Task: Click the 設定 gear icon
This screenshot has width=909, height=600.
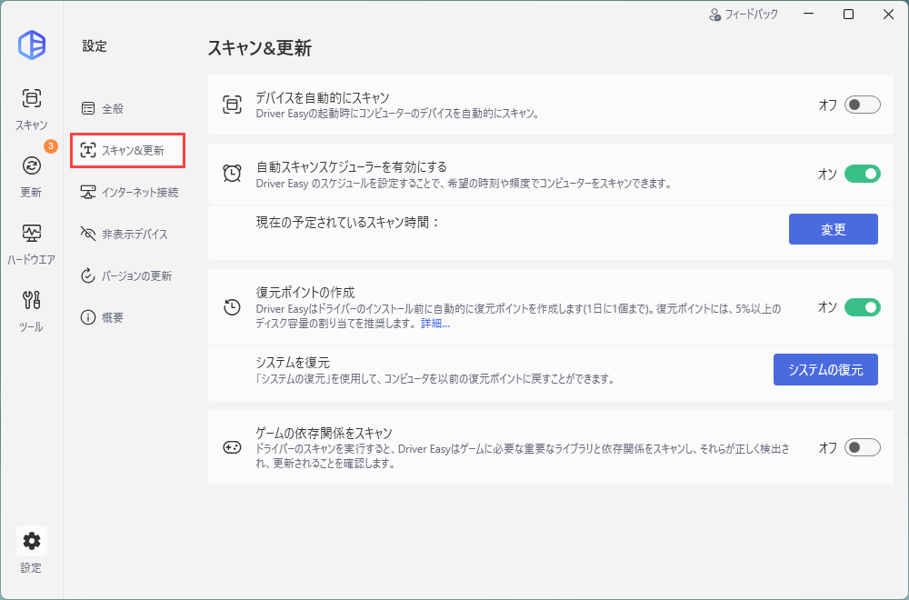Action: (x=31, y=541)
